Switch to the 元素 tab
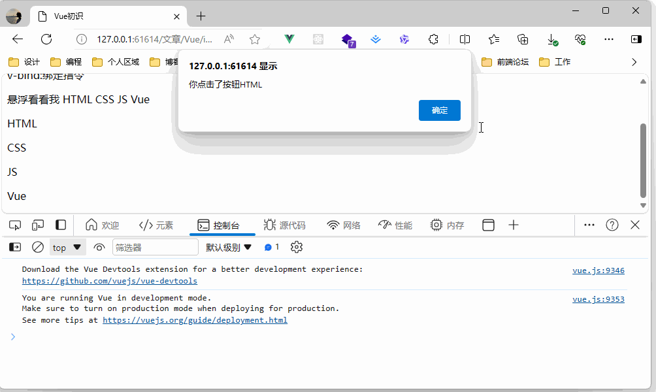656x392 pixels. point(156,225)
